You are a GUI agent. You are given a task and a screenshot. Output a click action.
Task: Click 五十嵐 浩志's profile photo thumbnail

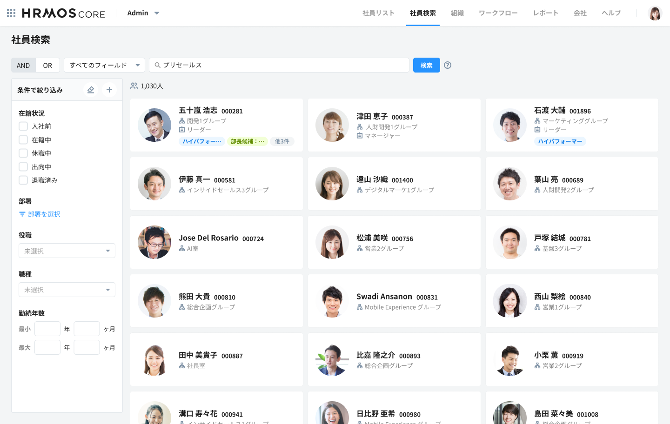click(154, 125)
